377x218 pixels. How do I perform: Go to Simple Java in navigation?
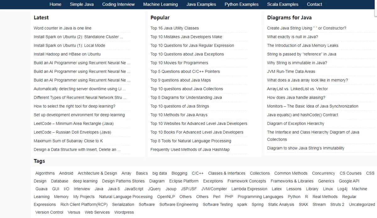[x=82, y=4]
